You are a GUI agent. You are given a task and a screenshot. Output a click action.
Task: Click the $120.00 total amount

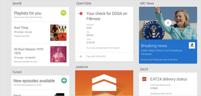click(90, 42)
